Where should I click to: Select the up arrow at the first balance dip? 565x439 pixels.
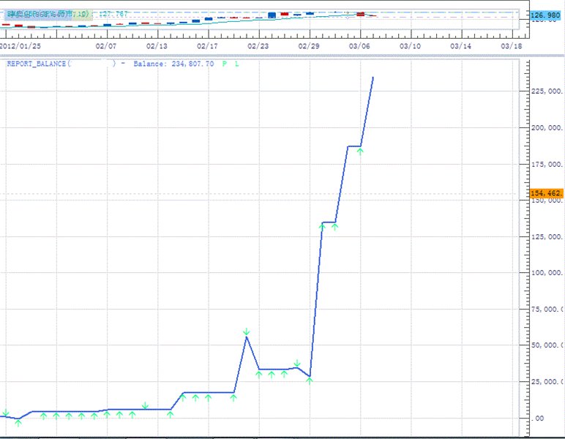[18, 422]
